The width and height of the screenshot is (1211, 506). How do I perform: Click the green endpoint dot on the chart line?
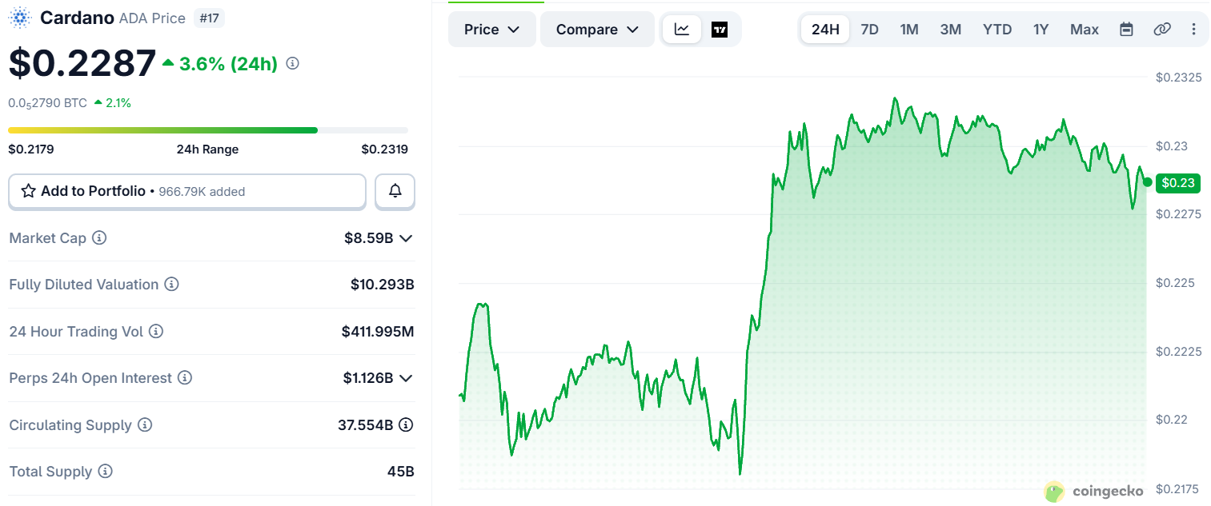click(x=1147, y=182)
